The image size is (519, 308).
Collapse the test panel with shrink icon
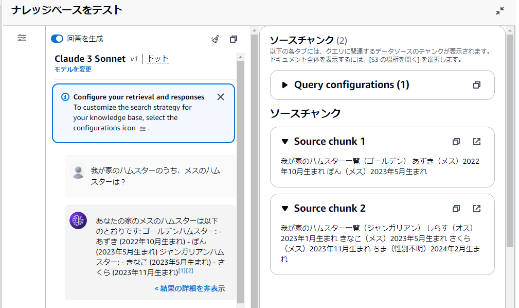pyautogui.click(x=500, y=11)
